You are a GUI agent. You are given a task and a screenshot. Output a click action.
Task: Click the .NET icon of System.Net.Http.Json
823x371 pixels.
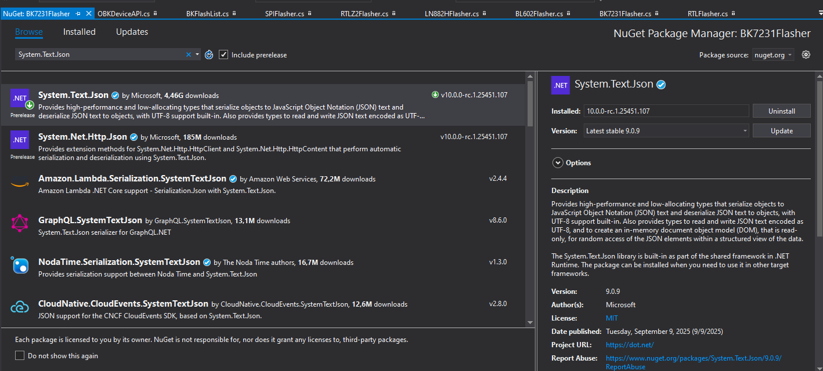(x=20, y=140)
